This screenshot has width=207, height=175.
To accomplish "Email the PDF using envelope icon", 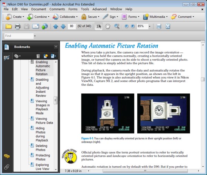I will (36, 26).
